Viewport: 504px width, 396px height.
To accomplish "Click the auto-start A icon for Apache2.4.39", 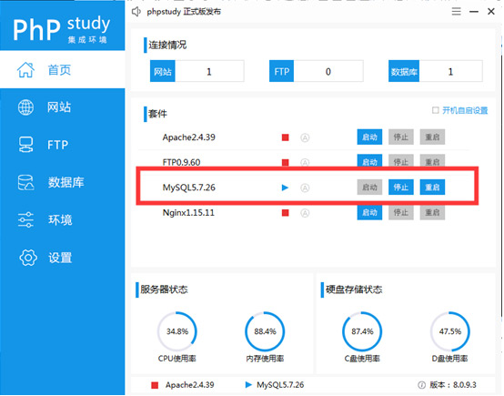I will click(305, 137).
